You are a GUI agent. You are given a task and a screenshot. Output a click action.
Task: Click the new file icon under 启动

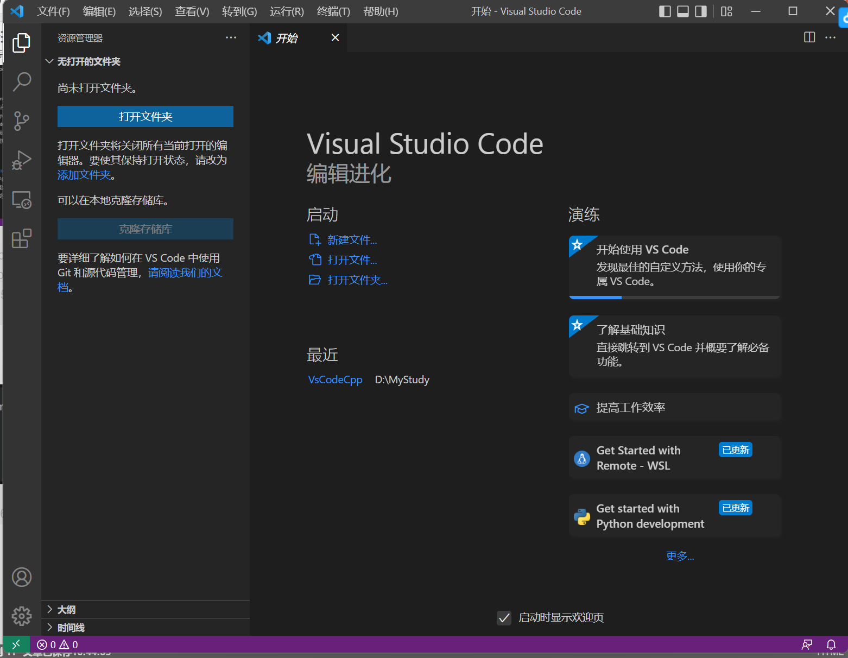click(315, 239)
